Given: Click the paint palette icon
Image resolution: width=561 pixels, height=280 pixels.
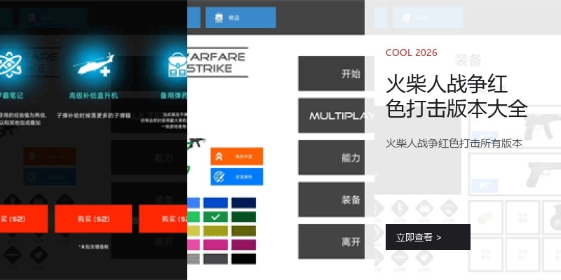Looking at the screenshot, I should [x=219, y=177].
